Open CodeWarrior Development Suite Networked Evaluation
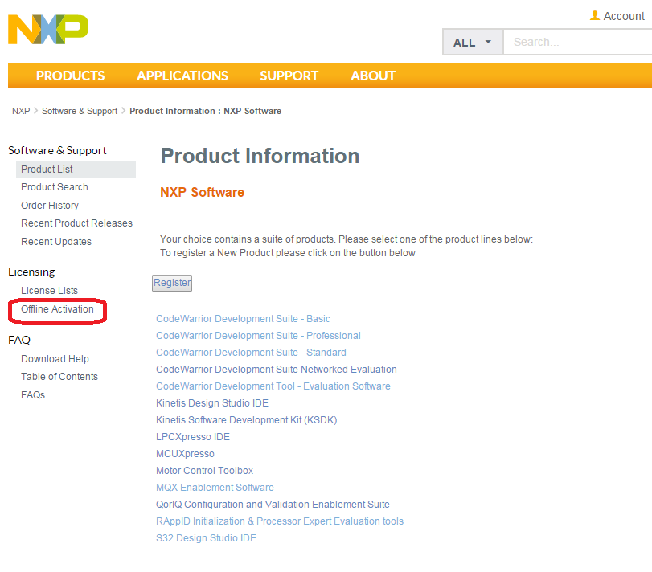652x572 pixels. point(276,370)
